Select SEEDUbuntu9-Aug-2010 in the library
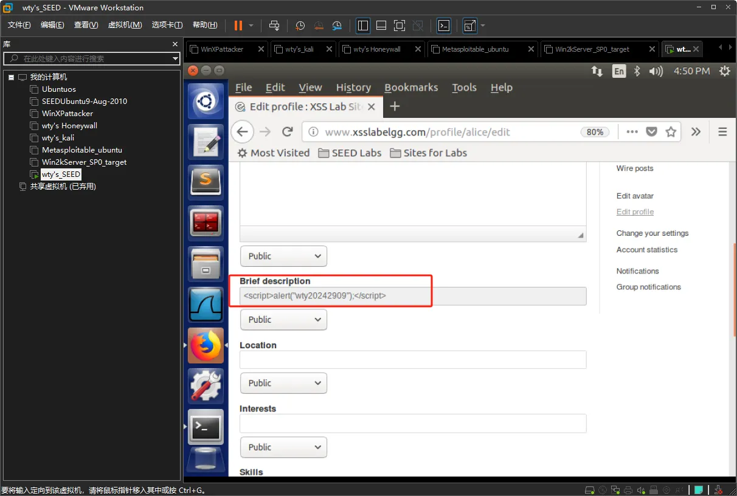 [x=85, y=102]
